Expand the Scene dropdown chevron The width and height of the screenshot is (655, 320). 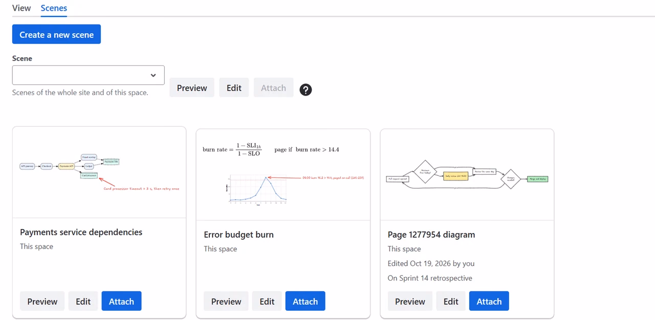pyautogui.click(x=153, y=75)
